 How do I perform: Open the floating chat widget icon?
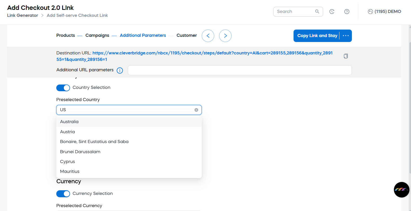click(x=401, y=190)
